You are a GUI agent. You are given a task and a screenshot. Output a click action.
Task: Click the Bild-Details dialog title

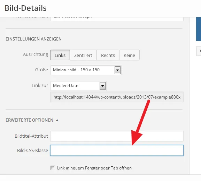[25, 8]
